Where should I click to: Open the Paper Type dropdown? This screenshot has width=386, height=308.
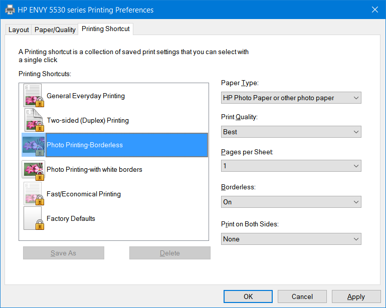(x=291, y=98)
